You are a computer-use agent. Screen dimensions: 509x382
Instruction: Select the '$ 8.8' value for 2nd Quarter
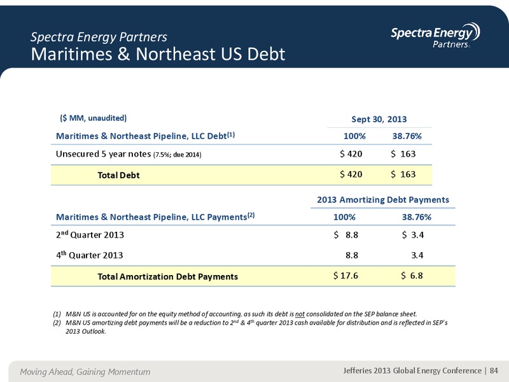(x=345, y=234)
